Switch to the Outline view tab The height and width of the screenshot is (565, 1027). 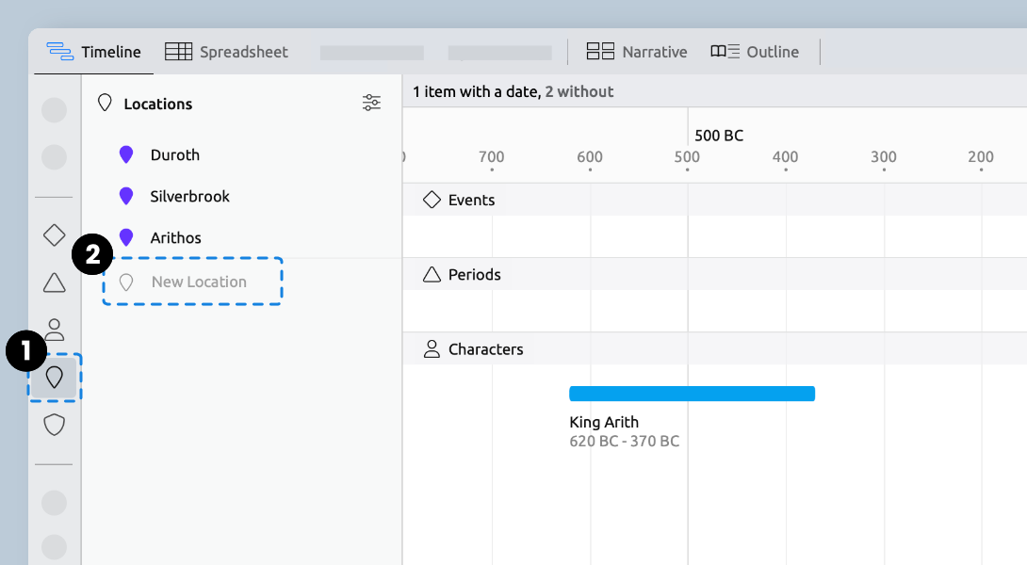pyautogui.click(x=755, y=52)
